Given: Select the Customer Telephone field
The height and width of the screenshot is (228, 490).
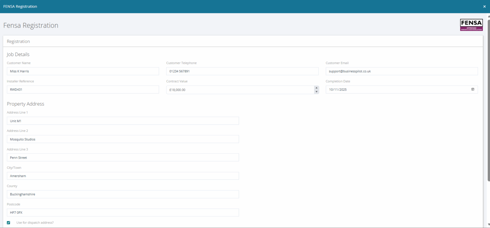Looking at the screenshot, I should pyautogui.click(x=242, y=71).
